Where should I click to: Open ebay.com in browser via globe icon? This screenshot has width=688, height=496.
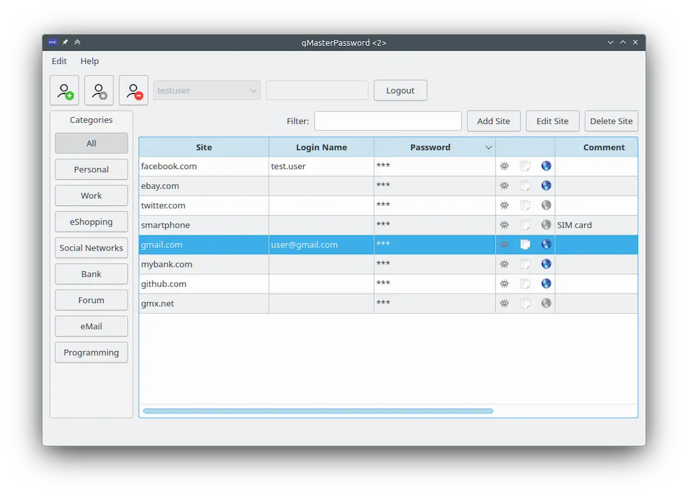(546, 186)
